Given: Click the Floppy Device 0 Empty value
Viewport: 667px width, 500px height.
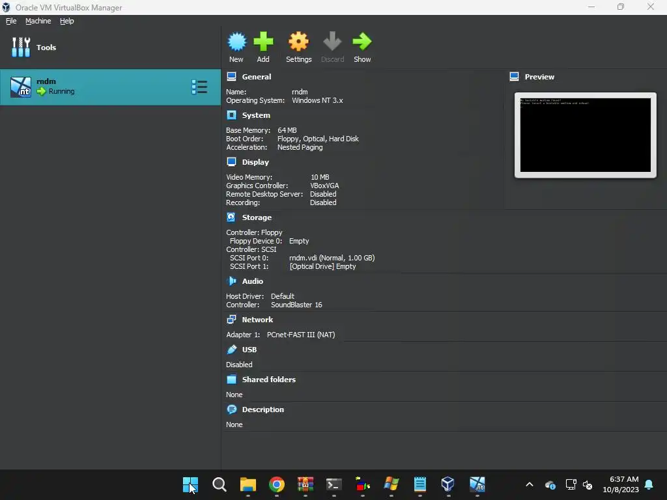Looking at the screenshot, I should pyautogui.click(x=299, y=241).
